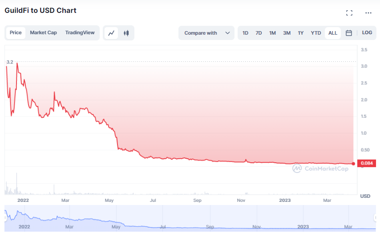380x233 pixels.
Task: Switch to the TradingView tab
Action: pyautogui.click(x=80, y=32)
